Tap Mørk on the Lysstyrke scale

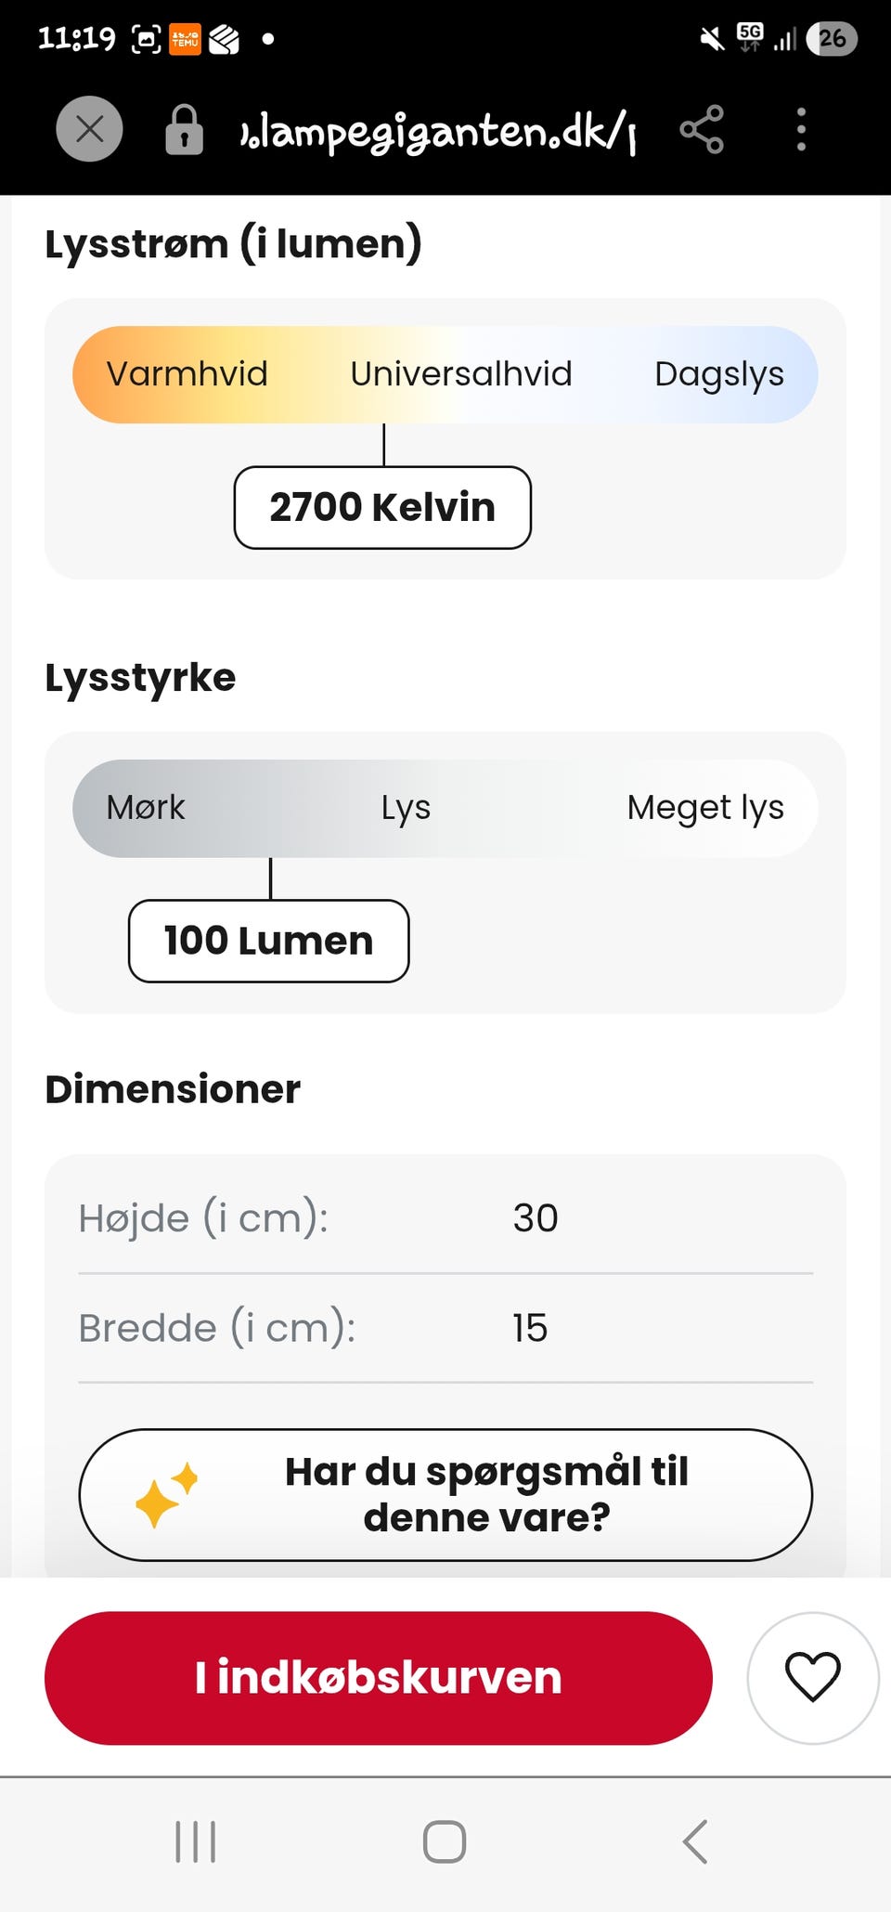coord(146,808)
